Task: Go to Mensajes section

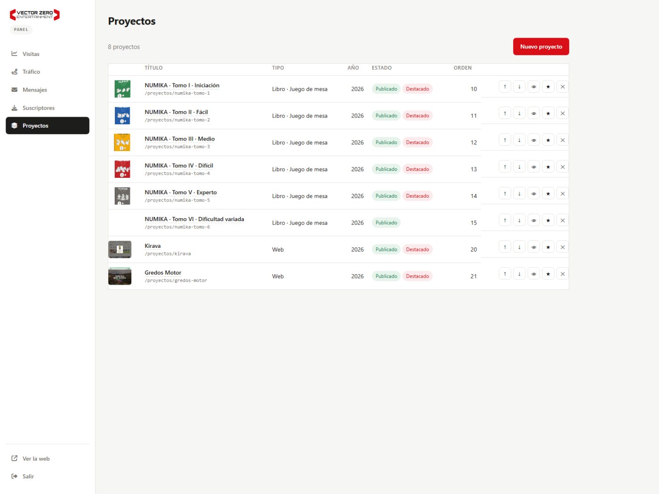Action: coord(48,90)
